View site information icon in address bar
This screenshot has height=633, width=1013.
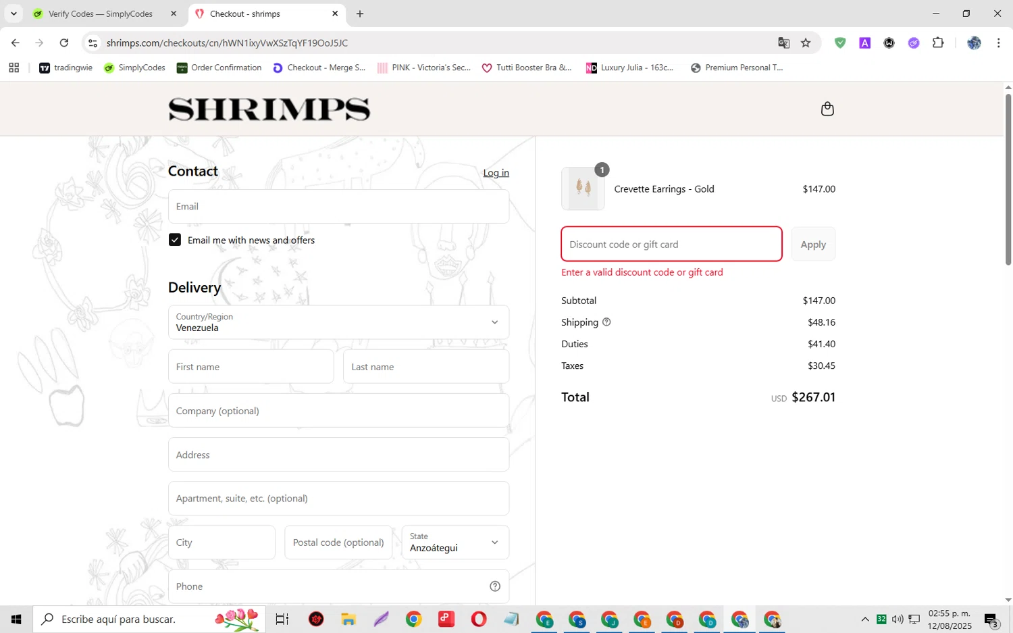point(93,43)
